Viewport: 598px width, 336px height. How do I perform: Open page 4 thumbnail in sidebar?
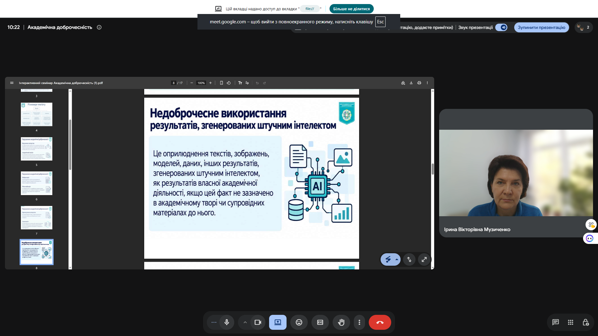point(36,114)
